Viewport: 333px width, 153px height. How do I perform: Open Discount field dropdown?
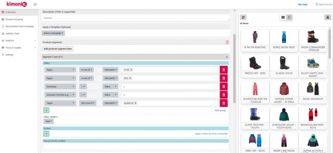coord(60,95)
